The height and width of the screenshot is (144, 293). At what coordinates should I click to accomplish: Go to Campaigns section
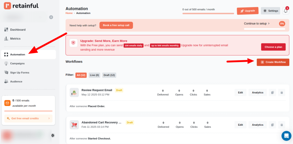pyautogui.click(x=17, y=63)
